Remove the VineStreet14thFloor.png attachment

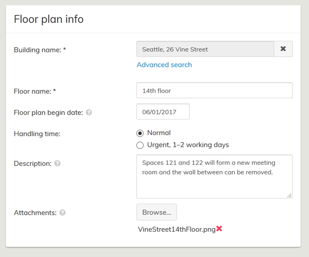tap(219, 229)
